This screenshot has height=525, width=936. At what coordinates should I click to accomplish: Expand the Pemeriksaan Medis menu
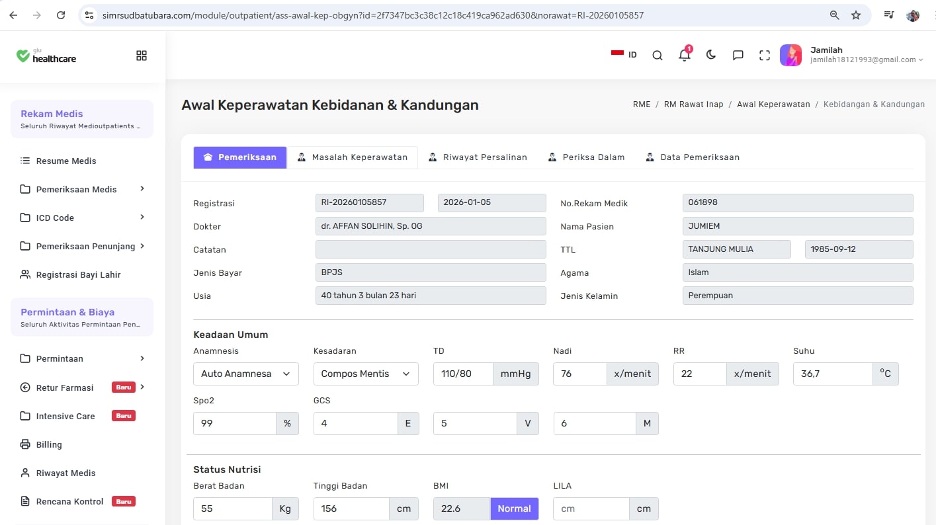82,189
